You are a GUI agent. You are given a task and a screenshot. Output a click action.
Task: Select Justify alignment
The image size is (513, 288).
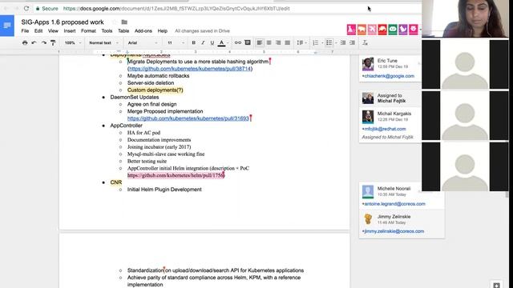tap(288, 42)
